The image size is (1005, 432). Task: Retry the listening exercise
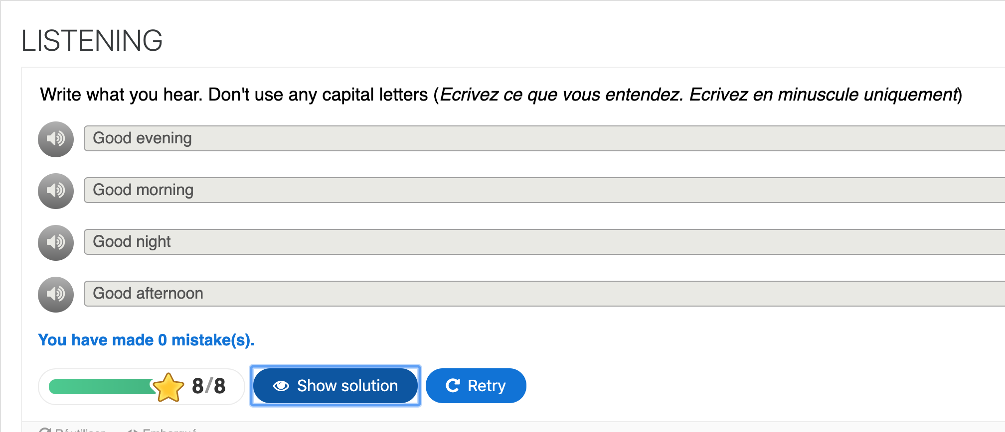[x=476, y=386]
